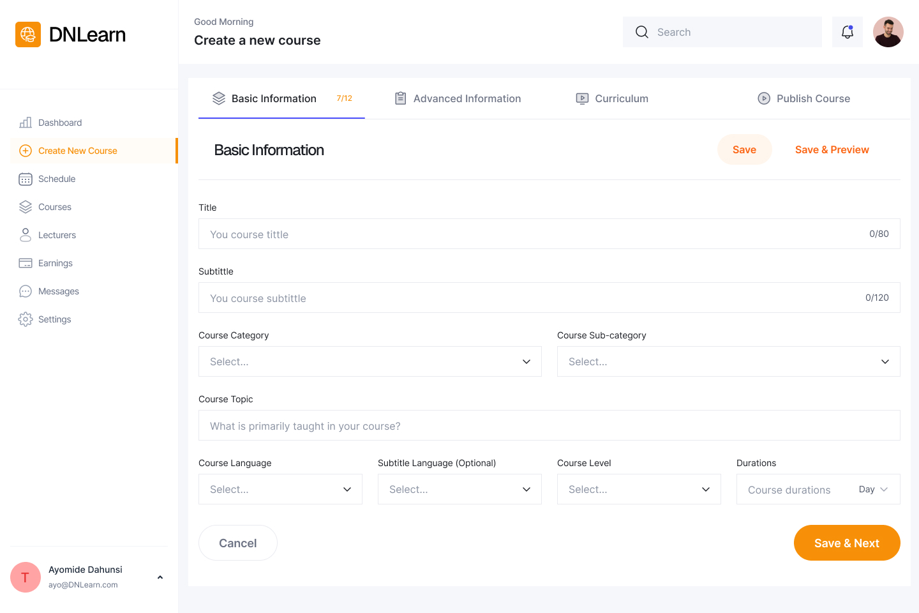Open the Course Language dropdown
919x613 pixels.
coord(280,489)
